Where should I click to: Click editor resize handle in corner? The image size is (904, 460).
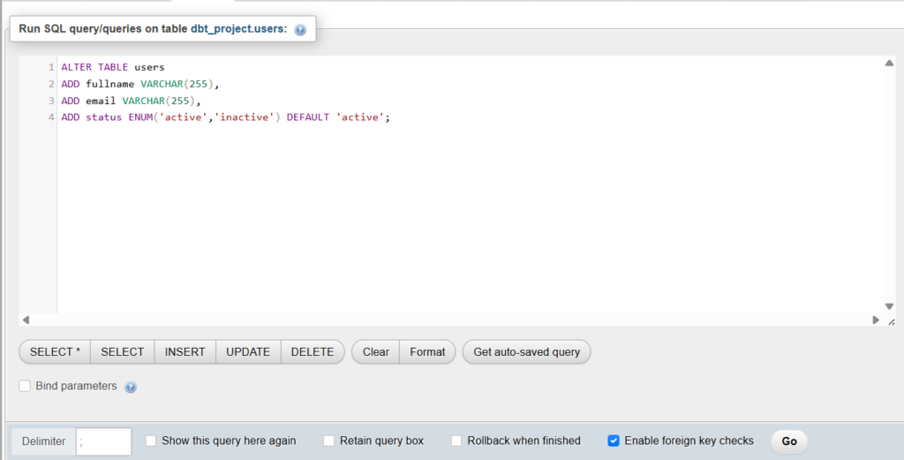pyautogui.click(x=891, y=320)
